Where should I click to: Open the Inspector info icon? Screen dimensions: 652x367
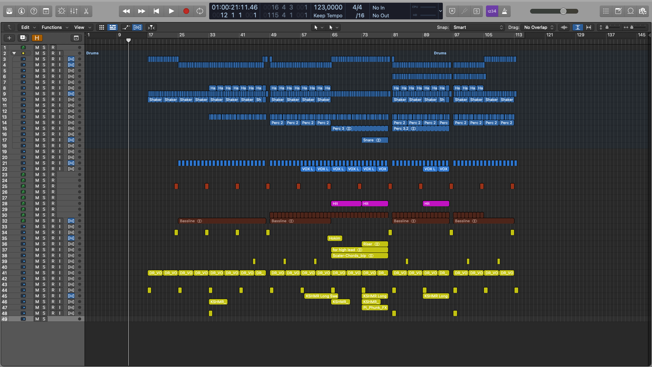21,11
